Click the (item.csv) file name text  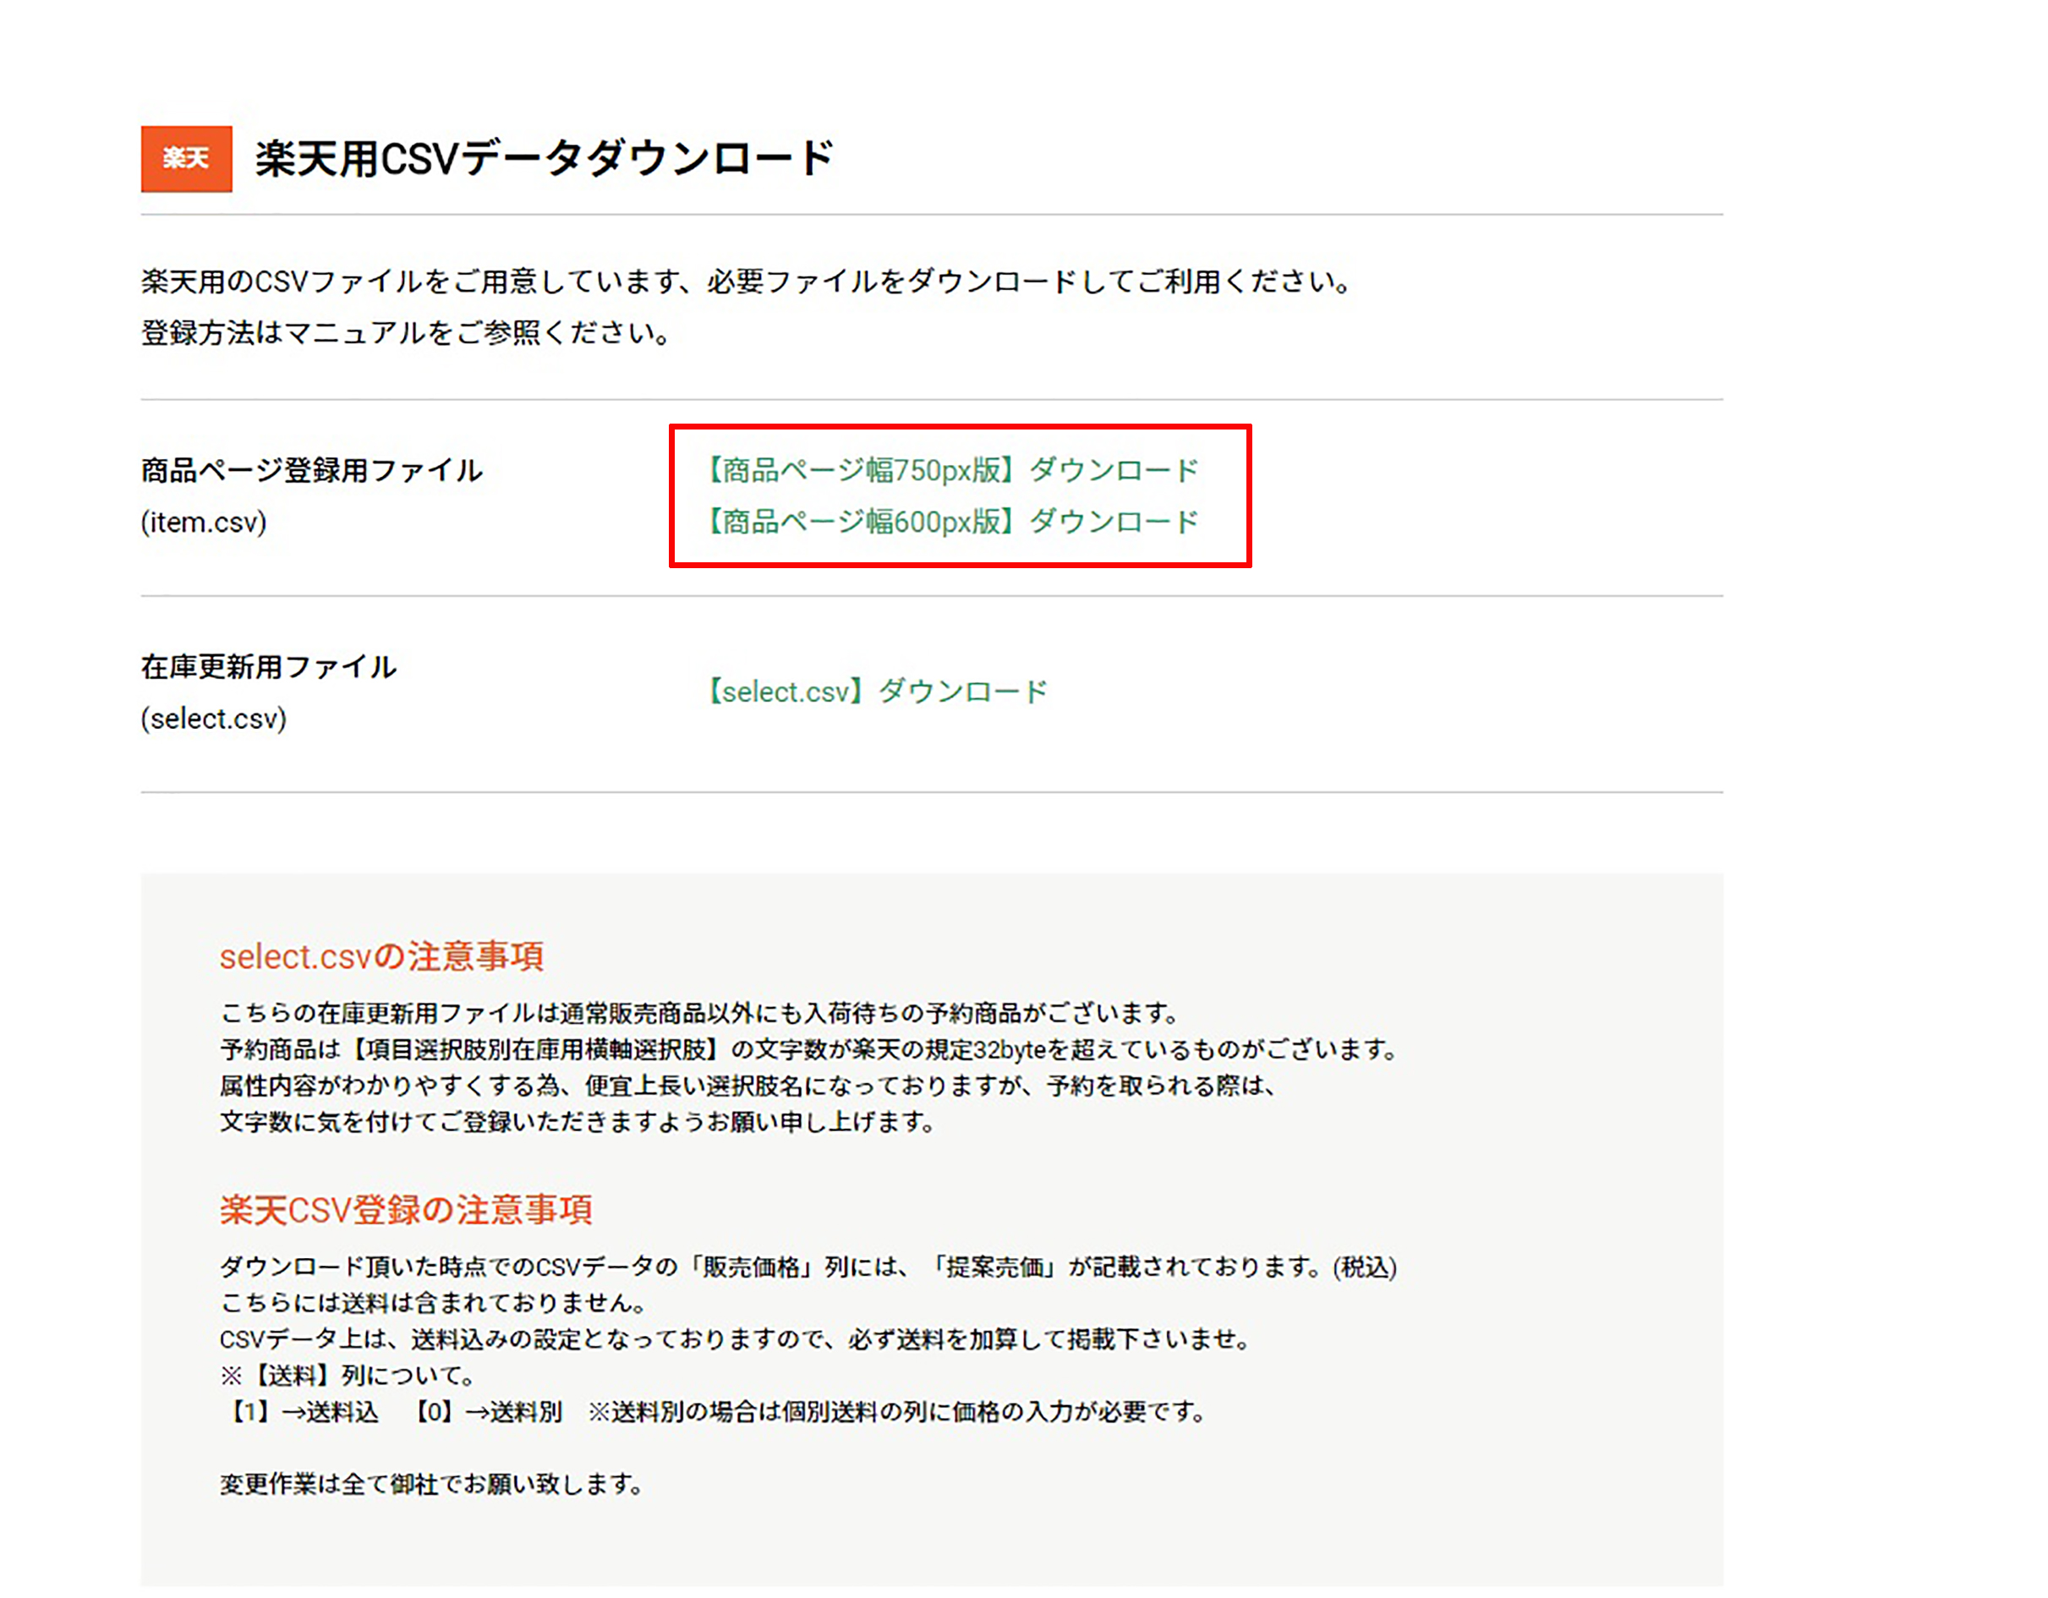tap(204, 522)
